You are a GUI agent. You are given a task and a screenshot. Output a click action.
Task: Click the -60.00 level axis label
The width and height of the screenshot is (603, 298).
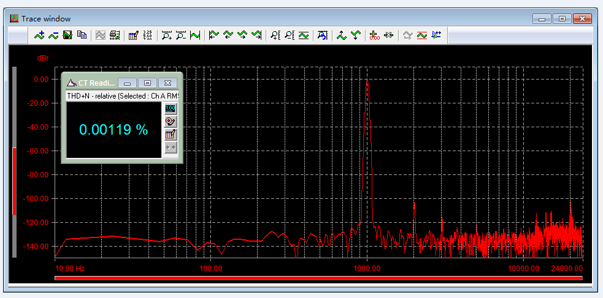click(37, 151)
